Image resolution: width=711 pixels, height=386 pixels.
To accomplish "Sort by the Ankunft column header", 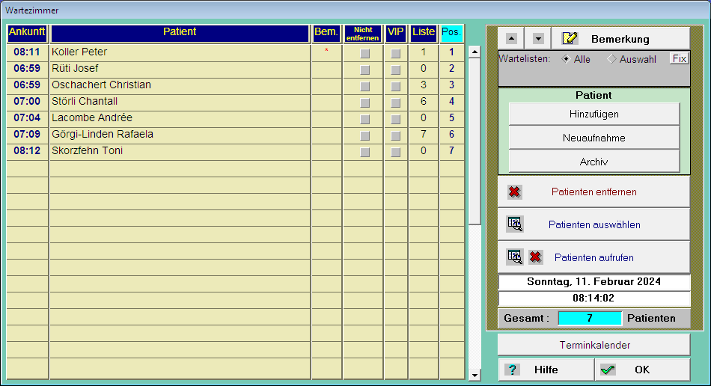I will coord(27,33).
